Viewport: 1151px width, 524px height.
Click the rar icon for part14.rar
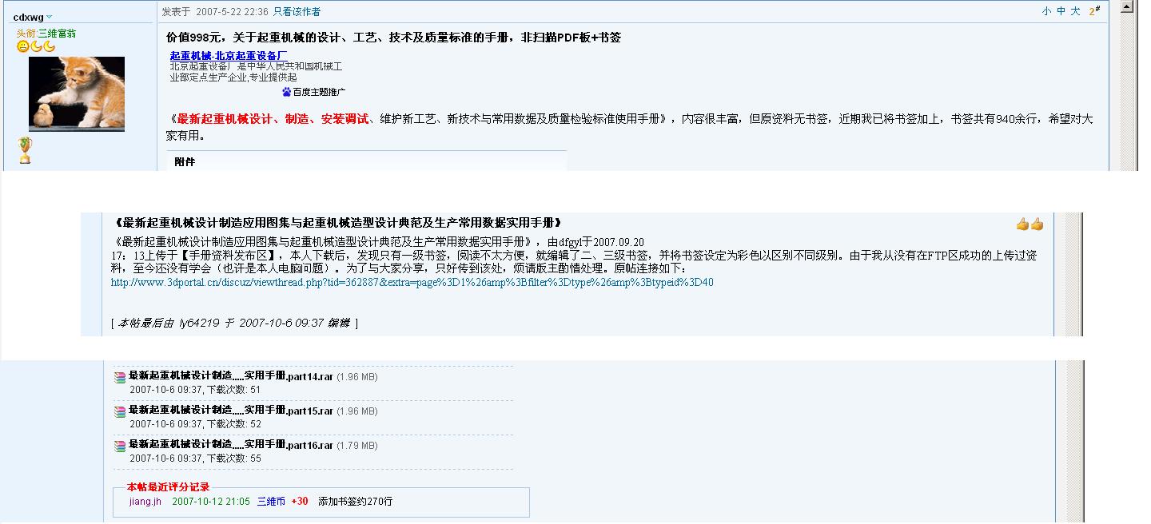point(120,377)
